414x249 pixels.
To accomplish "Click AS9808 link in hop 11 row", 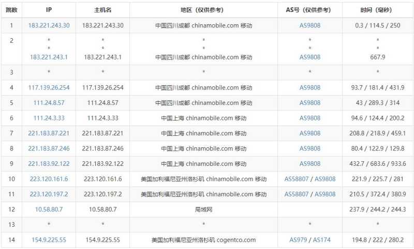I will click(325, 194).
